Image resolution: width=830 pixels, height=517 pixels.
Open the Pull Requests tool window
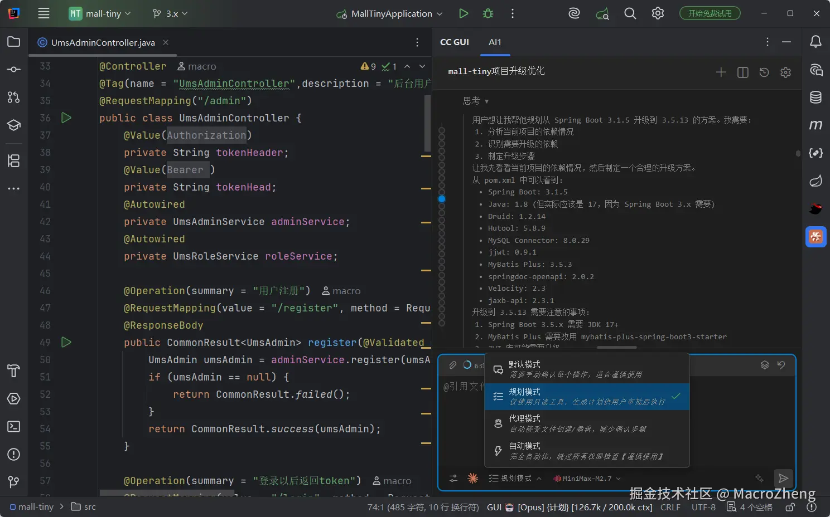14,97
